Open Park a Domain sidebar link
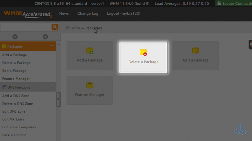The image size is (252, 141). click(14, 135)
